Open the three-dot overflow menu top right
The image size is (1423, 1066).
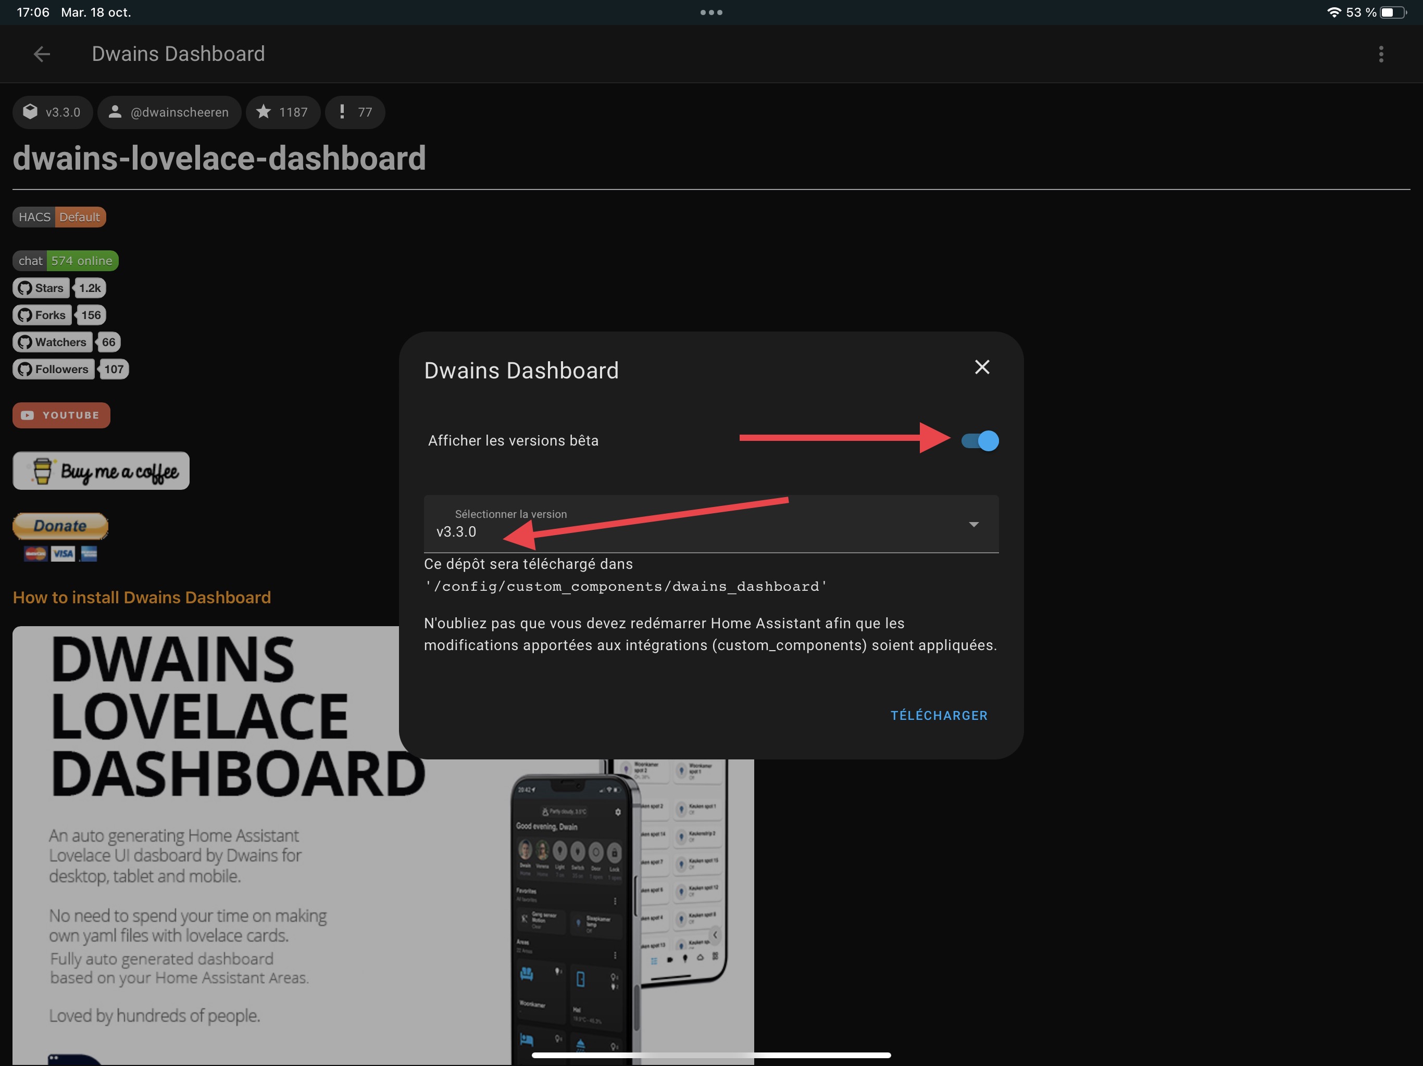[x=1381, y=54]
